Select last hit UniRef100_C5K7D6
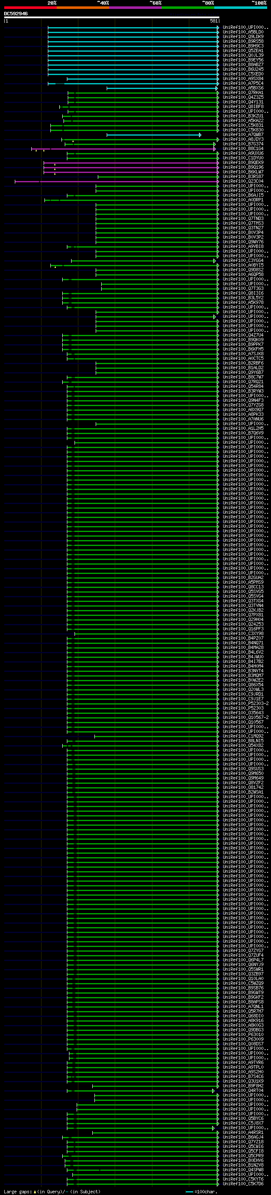 243,1184
